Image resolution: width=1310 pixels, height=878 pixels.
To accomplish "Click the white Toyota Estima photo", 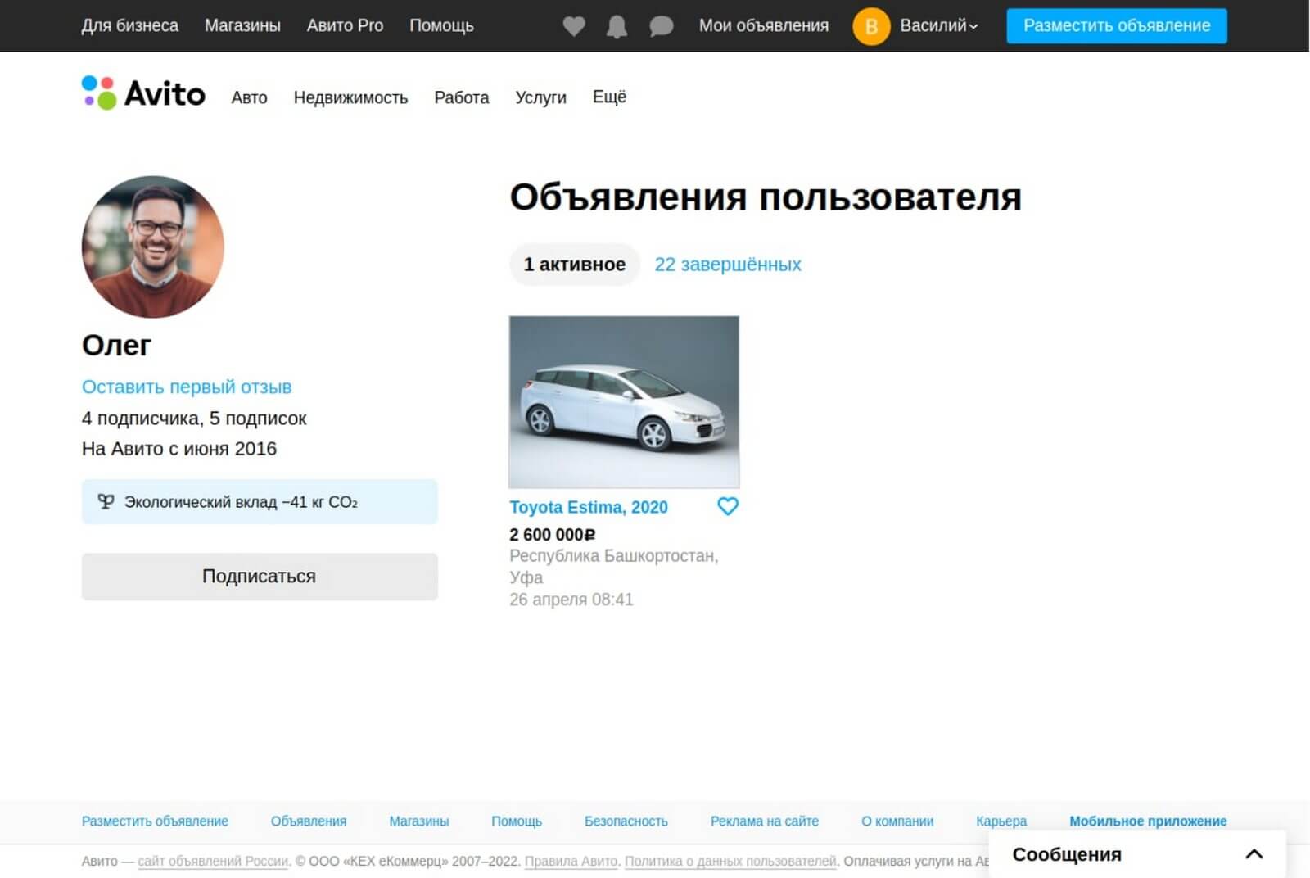I will pos(624,401).
